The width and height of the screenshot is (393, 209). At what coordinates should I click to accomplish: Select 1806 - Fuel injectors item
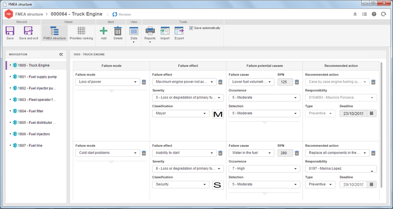(x=36, y=134)
